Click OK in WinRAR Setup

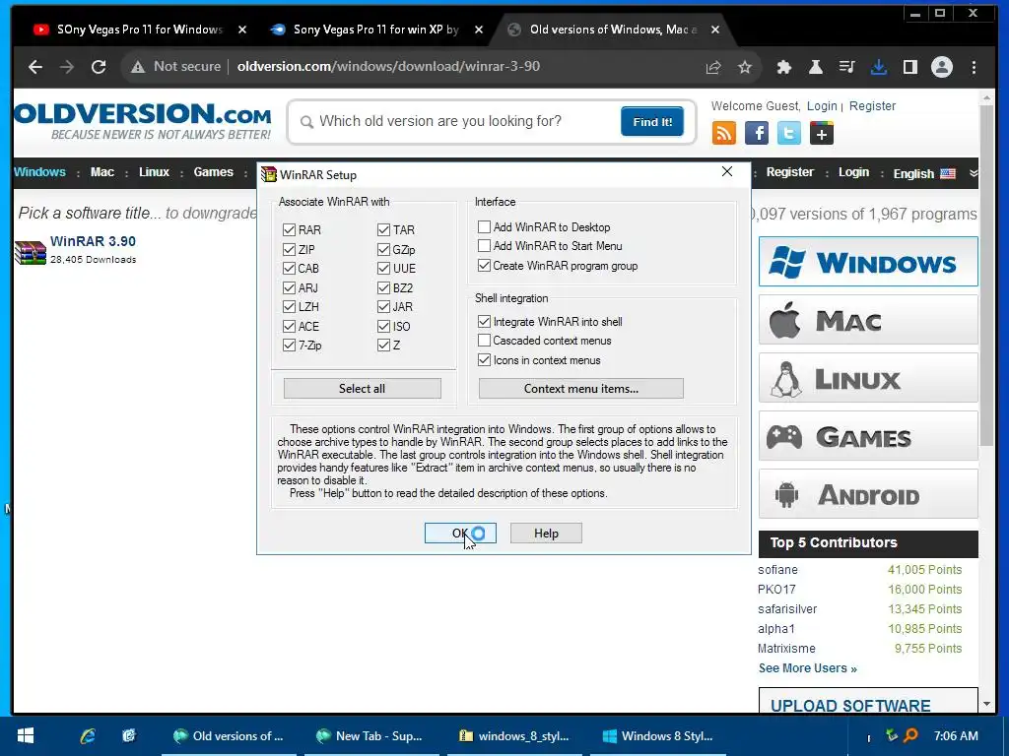click(x=460, y=533)
